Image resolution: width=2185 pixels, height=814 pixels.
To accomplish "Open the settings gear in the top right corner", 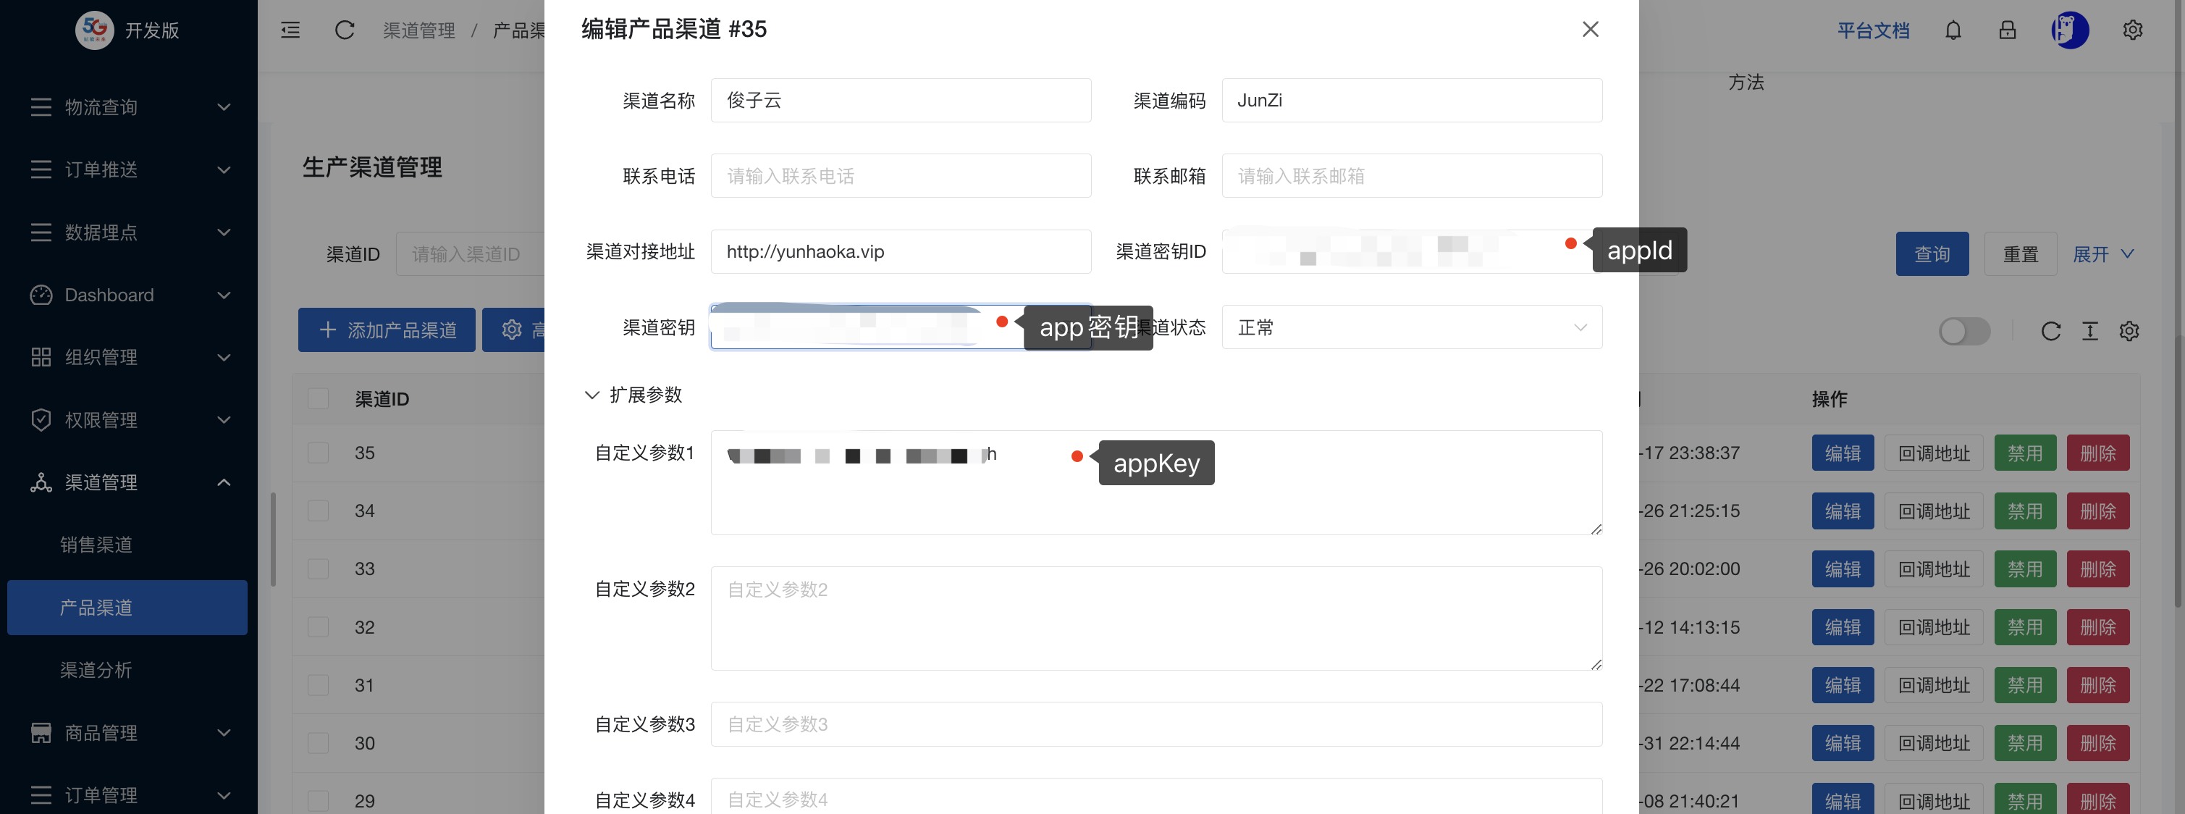I will pyautogui.click(x=2134, y=30).
